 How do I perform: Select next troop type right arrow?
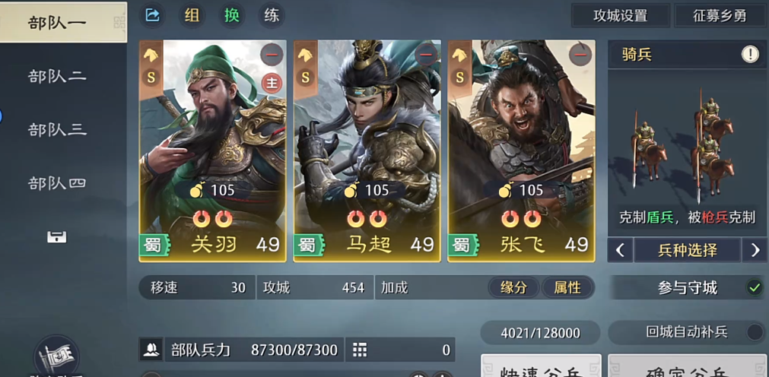coord(755,251)
